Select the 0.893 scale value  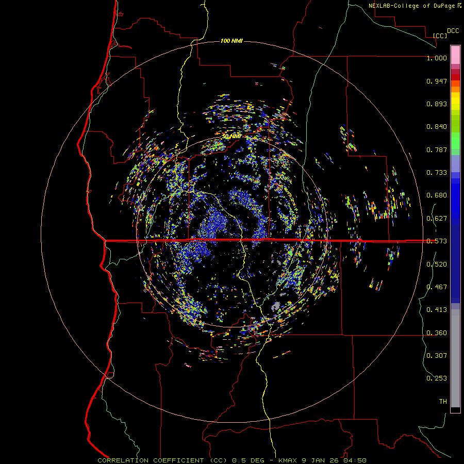click(437, 104)
